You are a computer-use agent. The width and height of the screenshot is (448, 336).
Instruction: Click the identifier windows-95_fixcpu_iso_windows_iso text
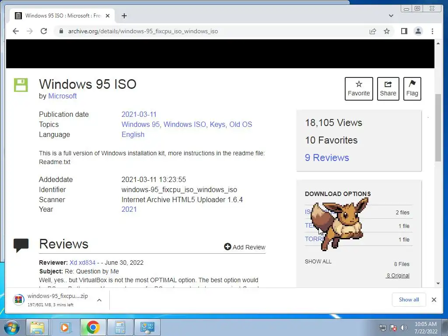pyautogui.click(x=179, y=189)
